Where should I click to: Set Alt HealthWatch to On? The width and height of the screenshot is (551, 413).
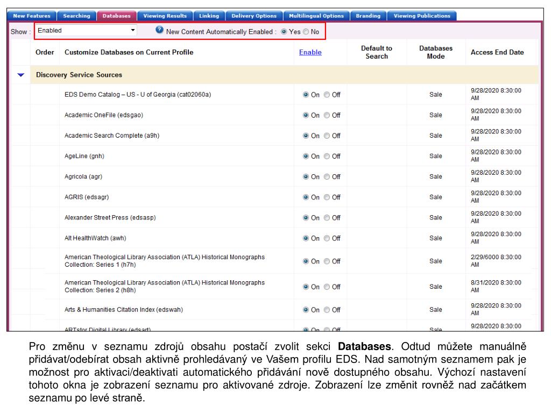tap(306, 238)
